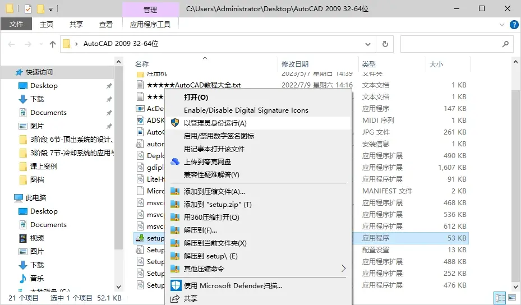Select 启用/禁用数字签名图标 menu entry
The width and height of the screenshot is (521, 305).
219,136
